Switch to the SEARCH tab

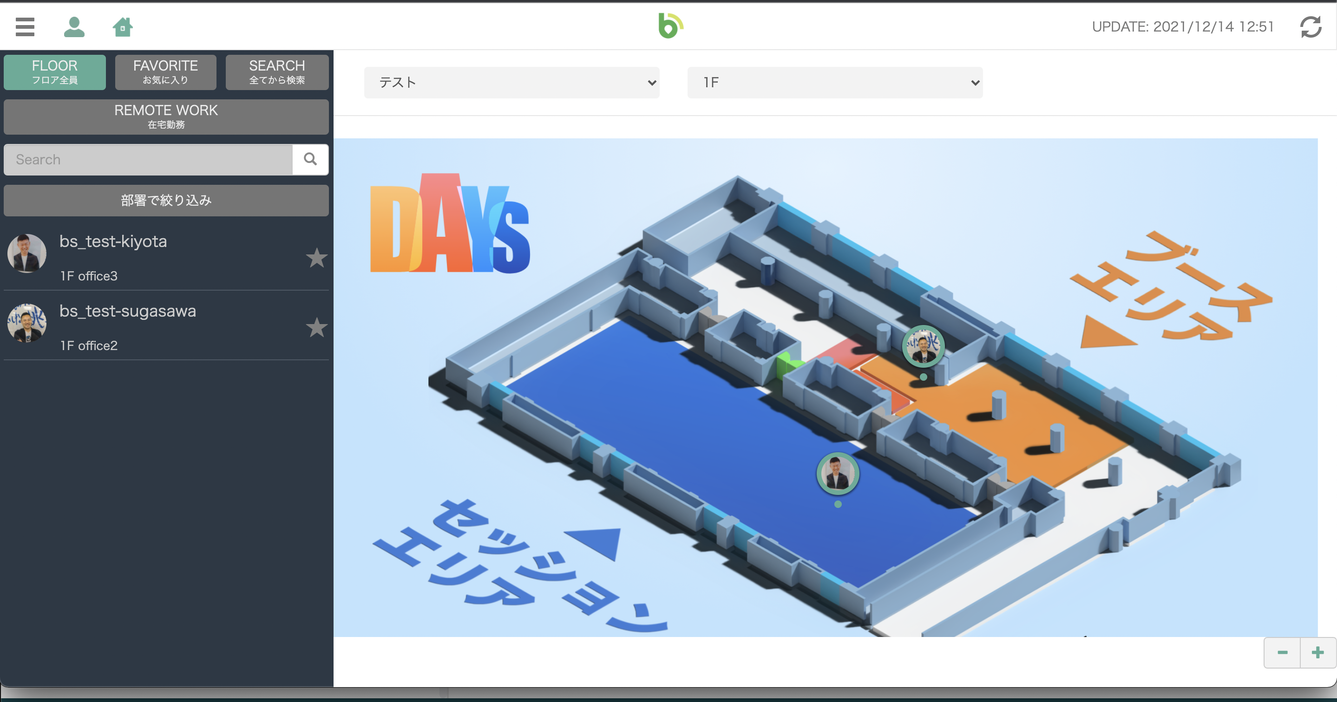(x=276, y=72)
